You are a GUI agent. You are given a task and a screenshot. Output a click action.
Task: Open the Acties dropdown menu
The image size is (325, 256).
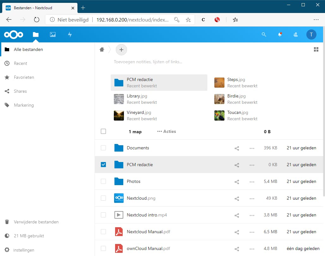[x=167, y=131]
